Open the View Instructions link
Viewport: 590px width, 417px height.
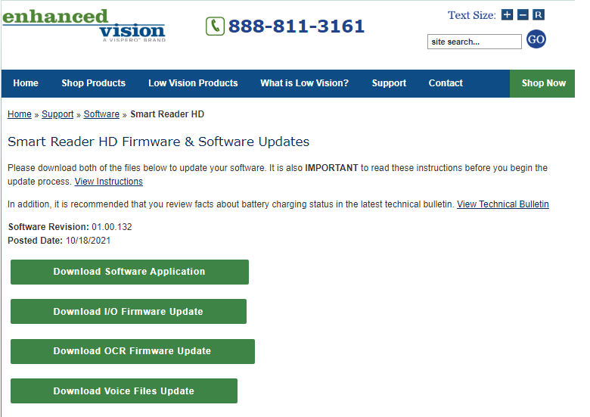click(x=109, y=182)
